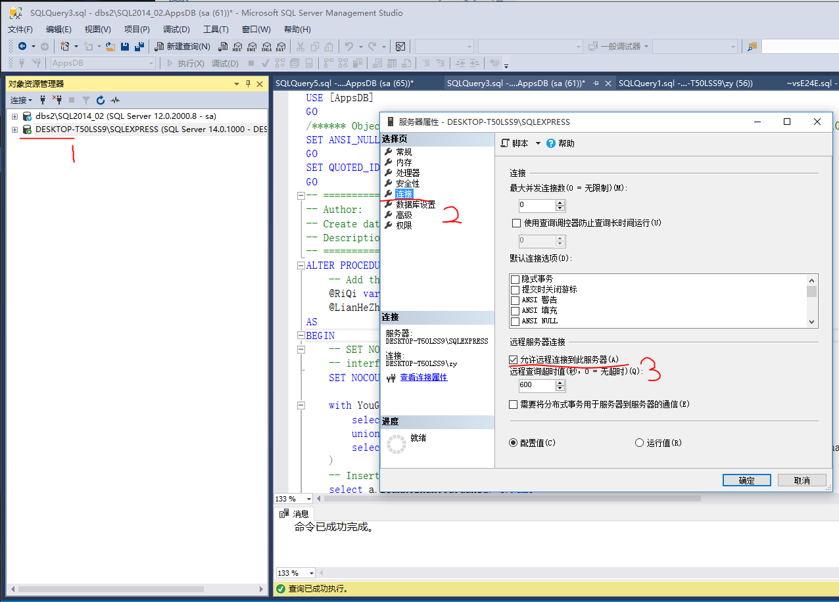Select the 高级 page in 选择页
The width and height of the screenshot is (839, 602).
(x=404, y=215)
